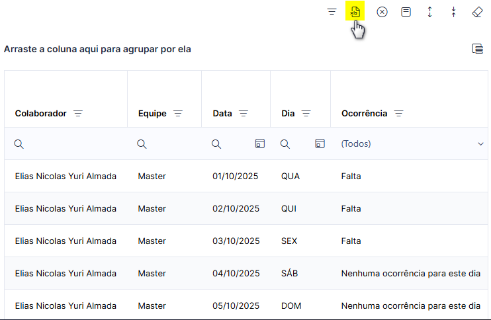Viewport: 491px width, 320px height.
Task: Click Elias Nicolas Yuri Almada in SÁB row
Action: tap(66, 274)
